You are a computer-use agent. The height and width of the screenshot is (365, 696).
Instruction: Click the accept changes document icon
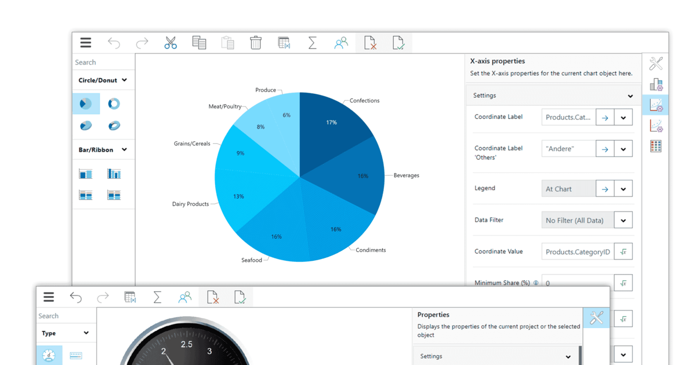pyautogui.click(x=398, y=42)
